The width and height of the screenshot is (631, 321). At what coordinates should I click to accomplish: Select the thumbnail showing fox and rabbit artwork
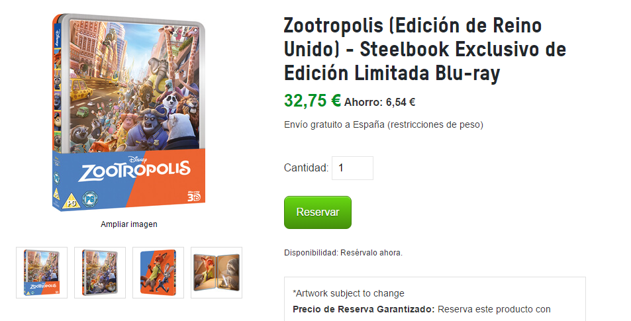tap(158, 272)
